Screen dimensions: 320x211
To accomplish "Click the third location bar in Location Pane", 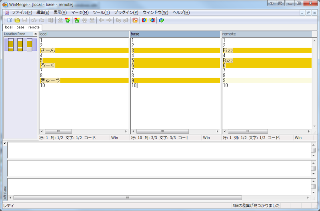I will 30,44.
